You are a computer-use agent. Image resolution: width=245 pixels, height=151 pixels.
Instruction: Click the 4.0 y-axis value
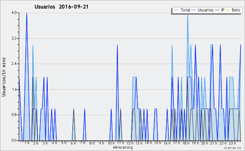click(x=14, y=13)
